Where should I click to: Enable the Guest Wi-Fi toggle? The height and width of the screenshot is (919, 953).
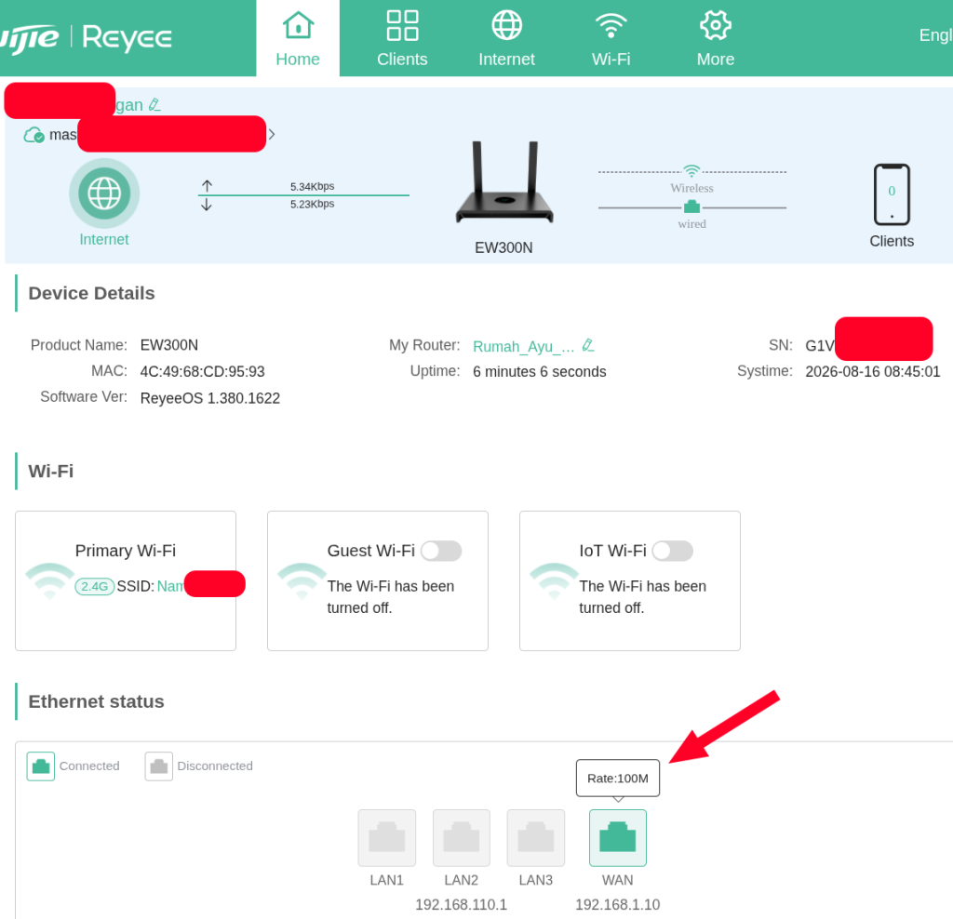click(440, 551)
